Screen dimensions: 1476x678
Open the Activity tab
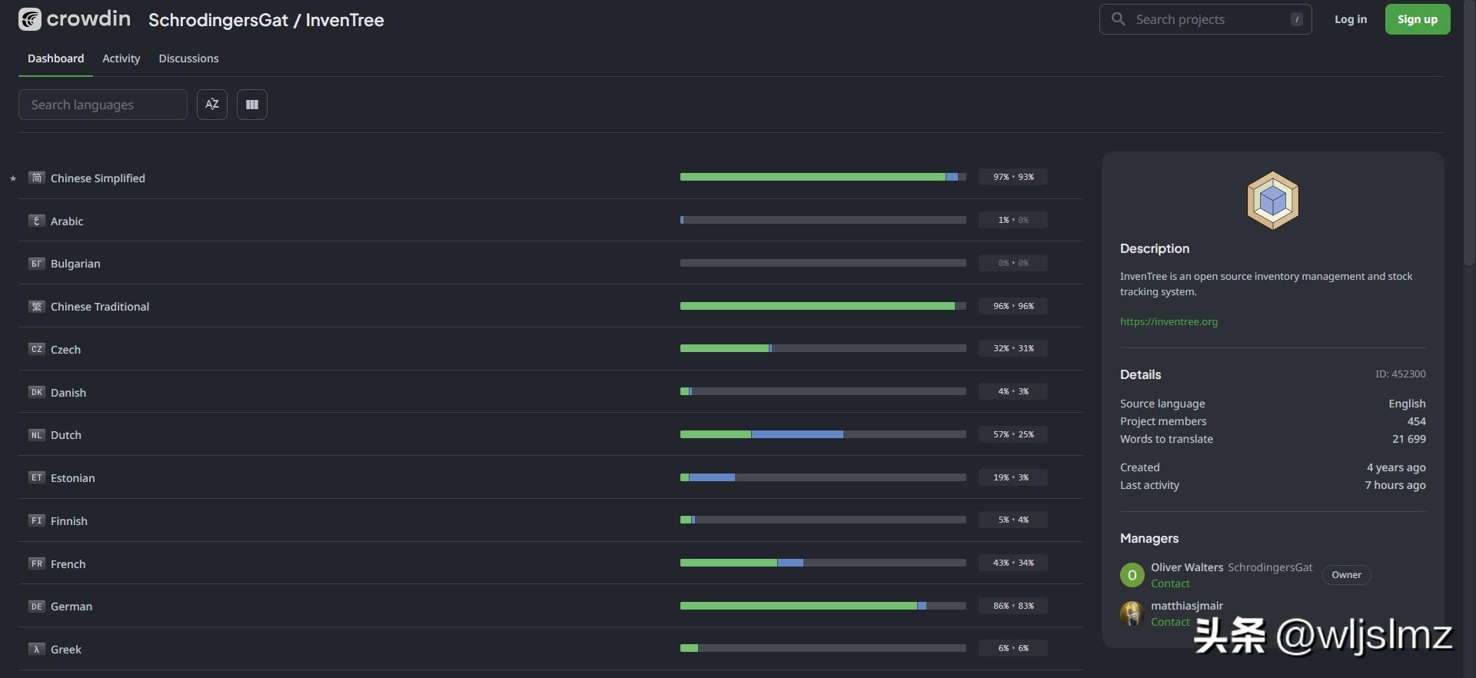121,58
